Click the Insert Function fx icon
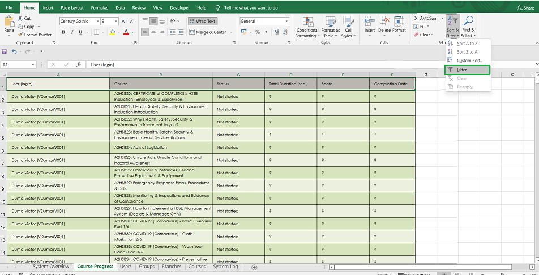This screenshot has width=539, height=275. tap(79, 65)
